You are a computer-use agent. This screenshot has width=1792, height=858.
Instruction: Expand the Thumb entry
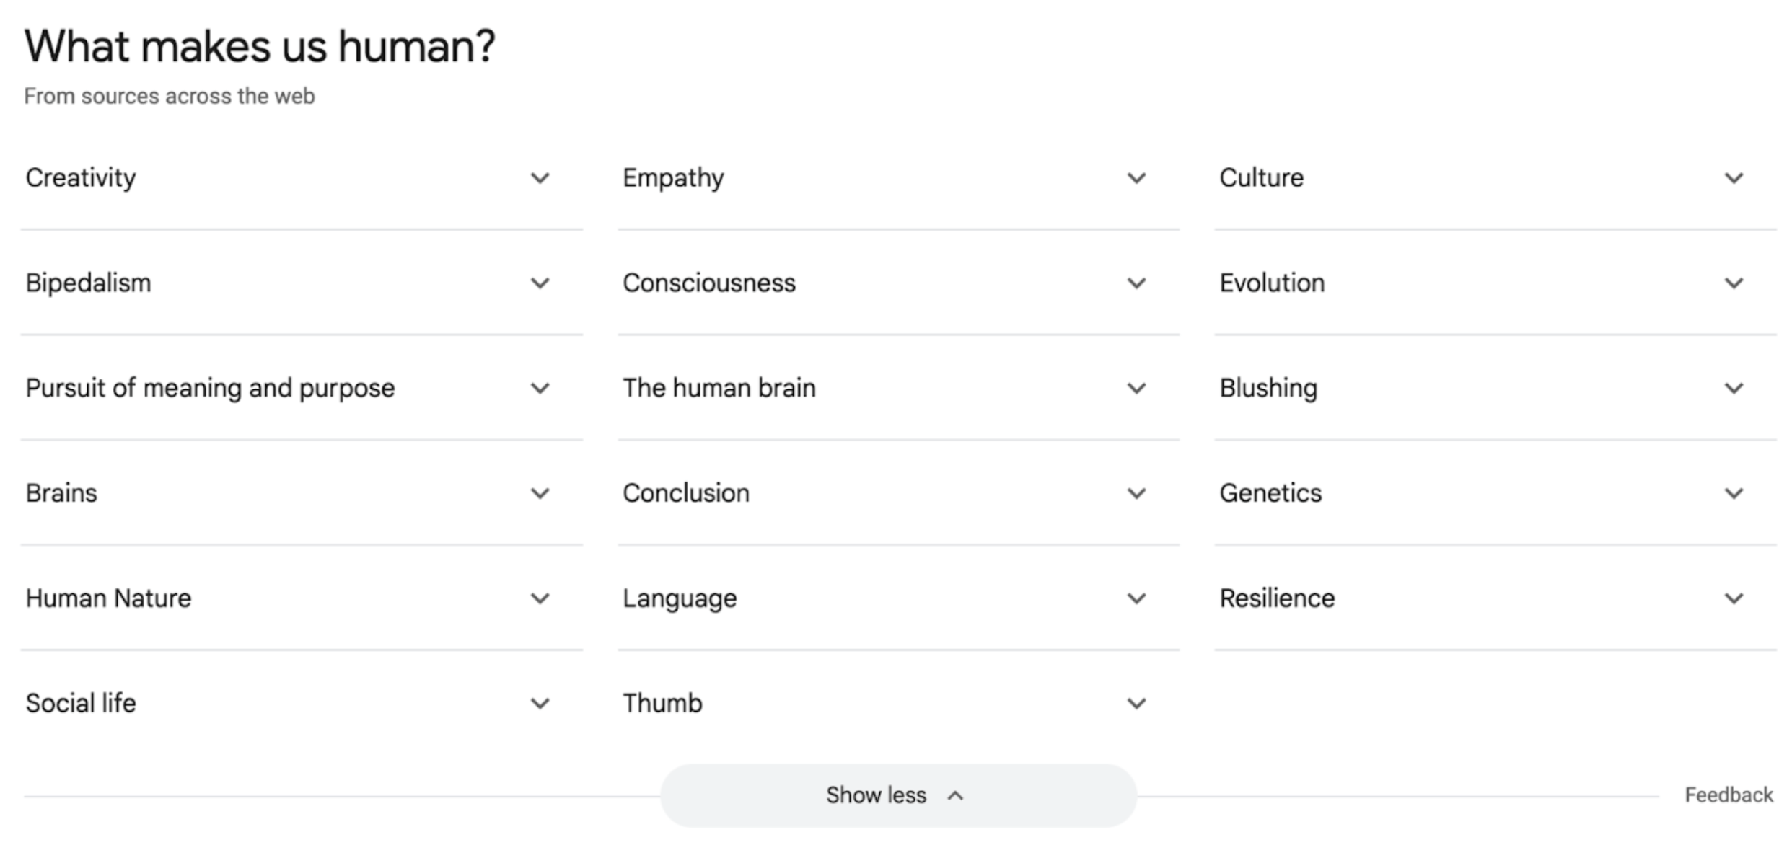1136,703
